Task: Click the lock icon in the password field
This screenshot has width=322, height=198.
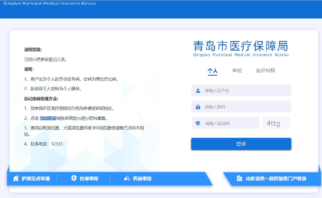Action: pos(198,107)
